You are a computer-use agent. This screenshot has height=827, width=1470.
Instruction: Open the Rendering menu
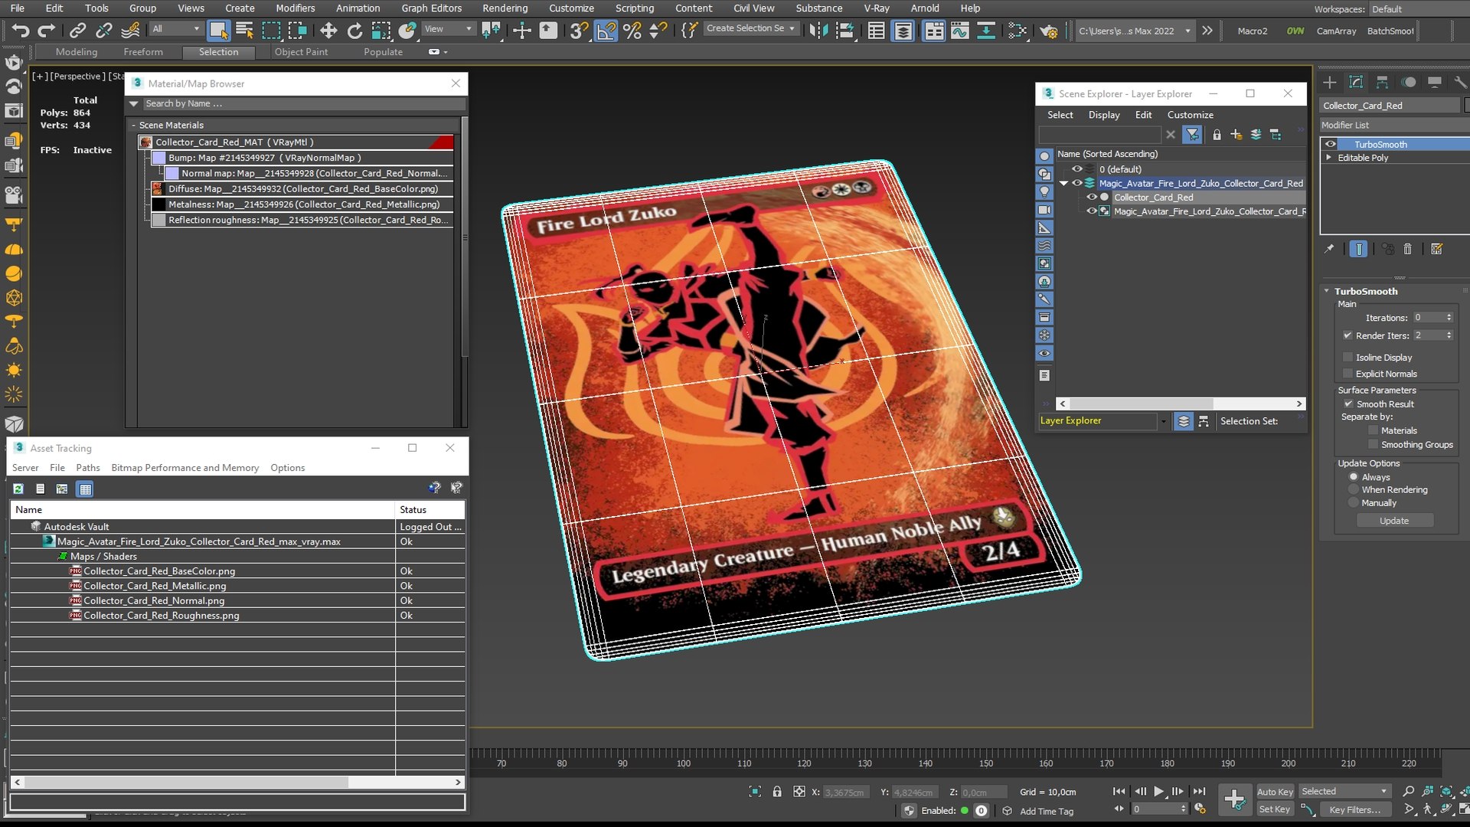pos(505,8)
